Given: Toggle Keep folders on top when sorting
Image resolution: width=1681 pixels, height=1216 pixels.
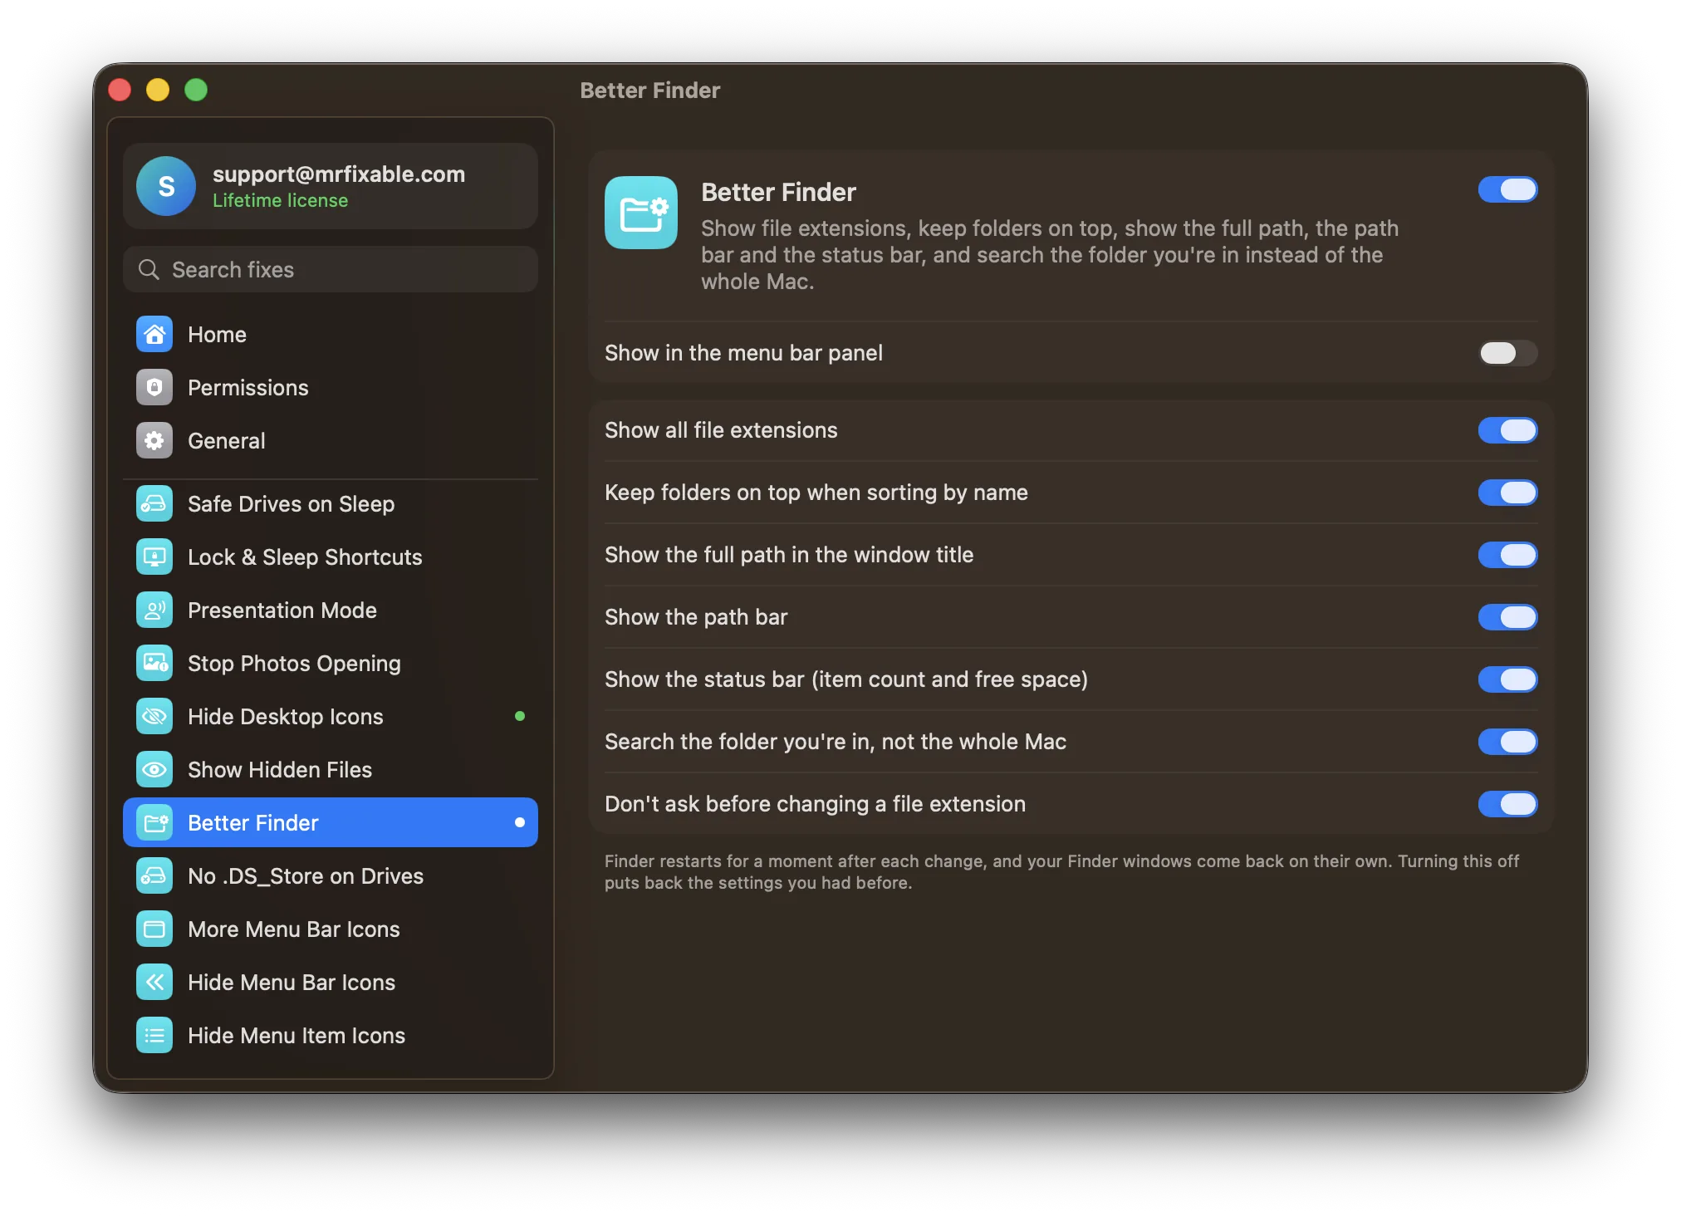Looking at the screenshot, I should click(1507, 493).
